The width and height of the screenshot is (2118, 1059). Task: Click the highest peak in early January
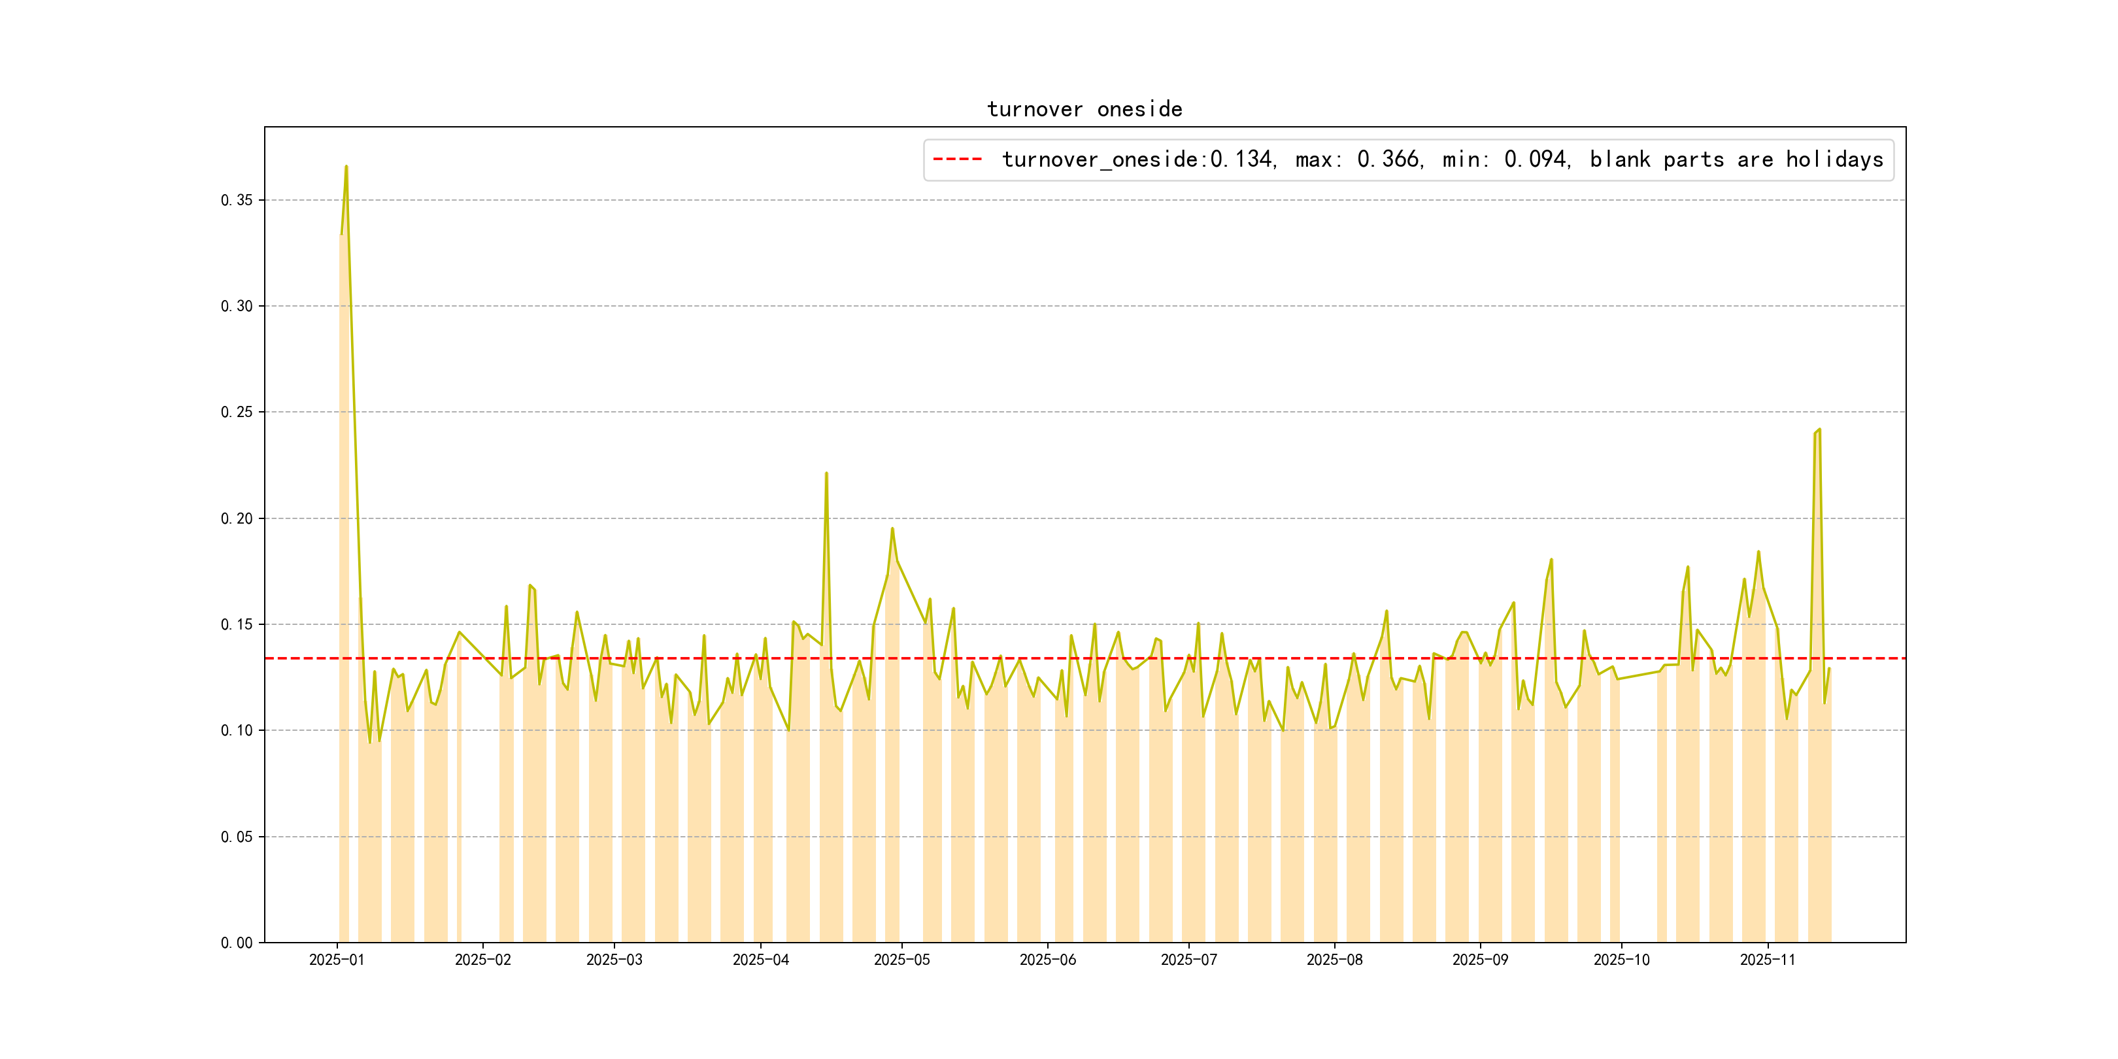[346, 167]
